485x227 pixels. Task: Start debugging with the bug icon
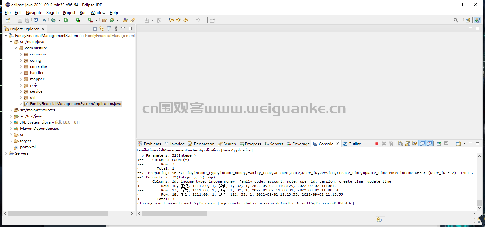click(x=53, y=20)
